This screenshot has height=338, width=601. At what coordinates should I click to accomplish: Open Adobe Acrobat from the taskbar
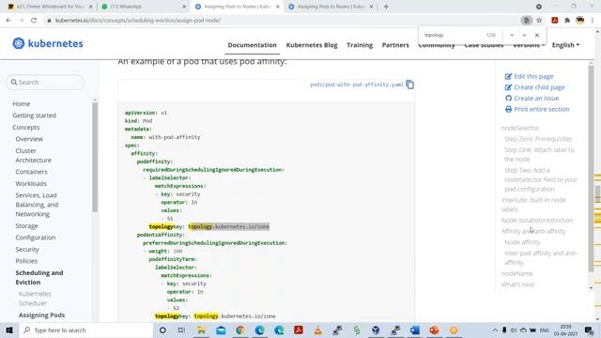pos(299,330)
